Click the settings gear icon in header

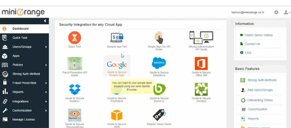tap(276, 12)
